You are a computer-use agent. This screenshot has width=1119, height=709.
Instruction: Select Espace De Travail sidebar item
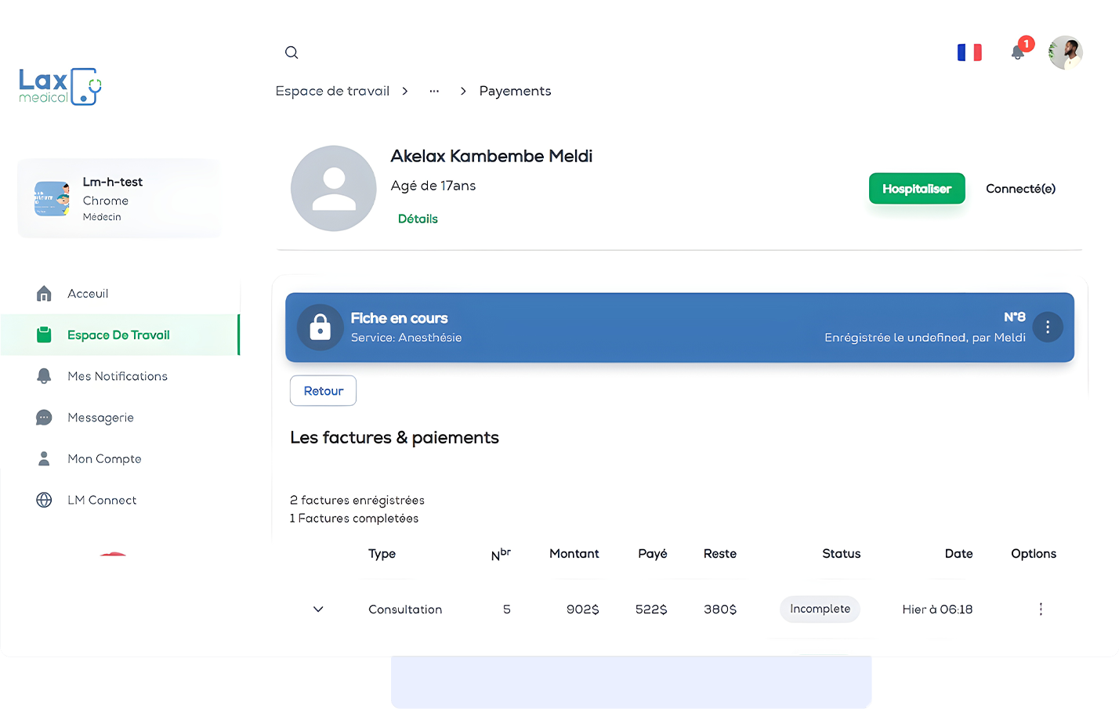point(118,335)
